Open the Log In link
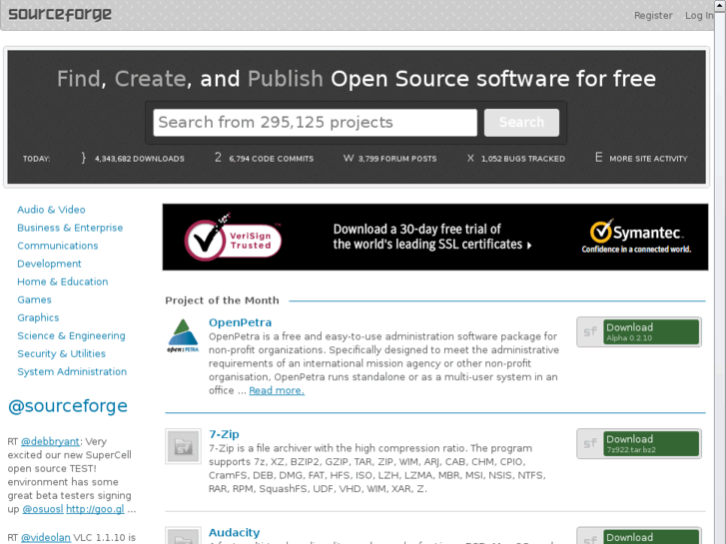Image resolution: width=726 pixels, height=544 pixels. tap(699, 15)
